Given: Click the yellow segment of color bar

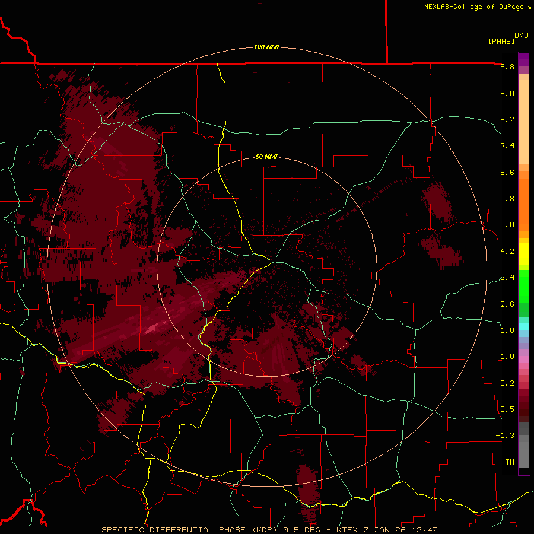Looking at the screenshot, I should tap(524, 254).
